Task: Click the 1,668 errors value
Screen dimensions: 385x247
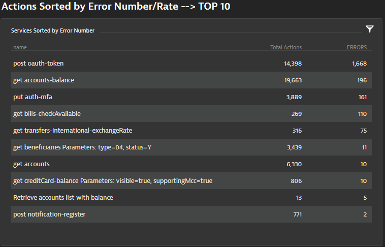Action: (x=359, y=64)
